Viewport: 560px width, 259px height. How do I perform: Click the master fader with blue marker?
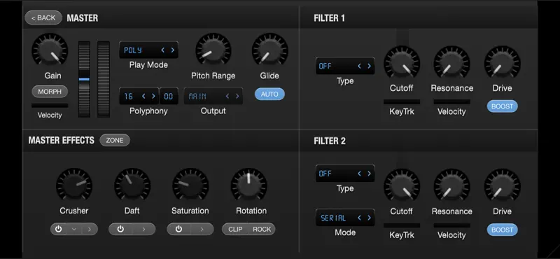point(84,79)
